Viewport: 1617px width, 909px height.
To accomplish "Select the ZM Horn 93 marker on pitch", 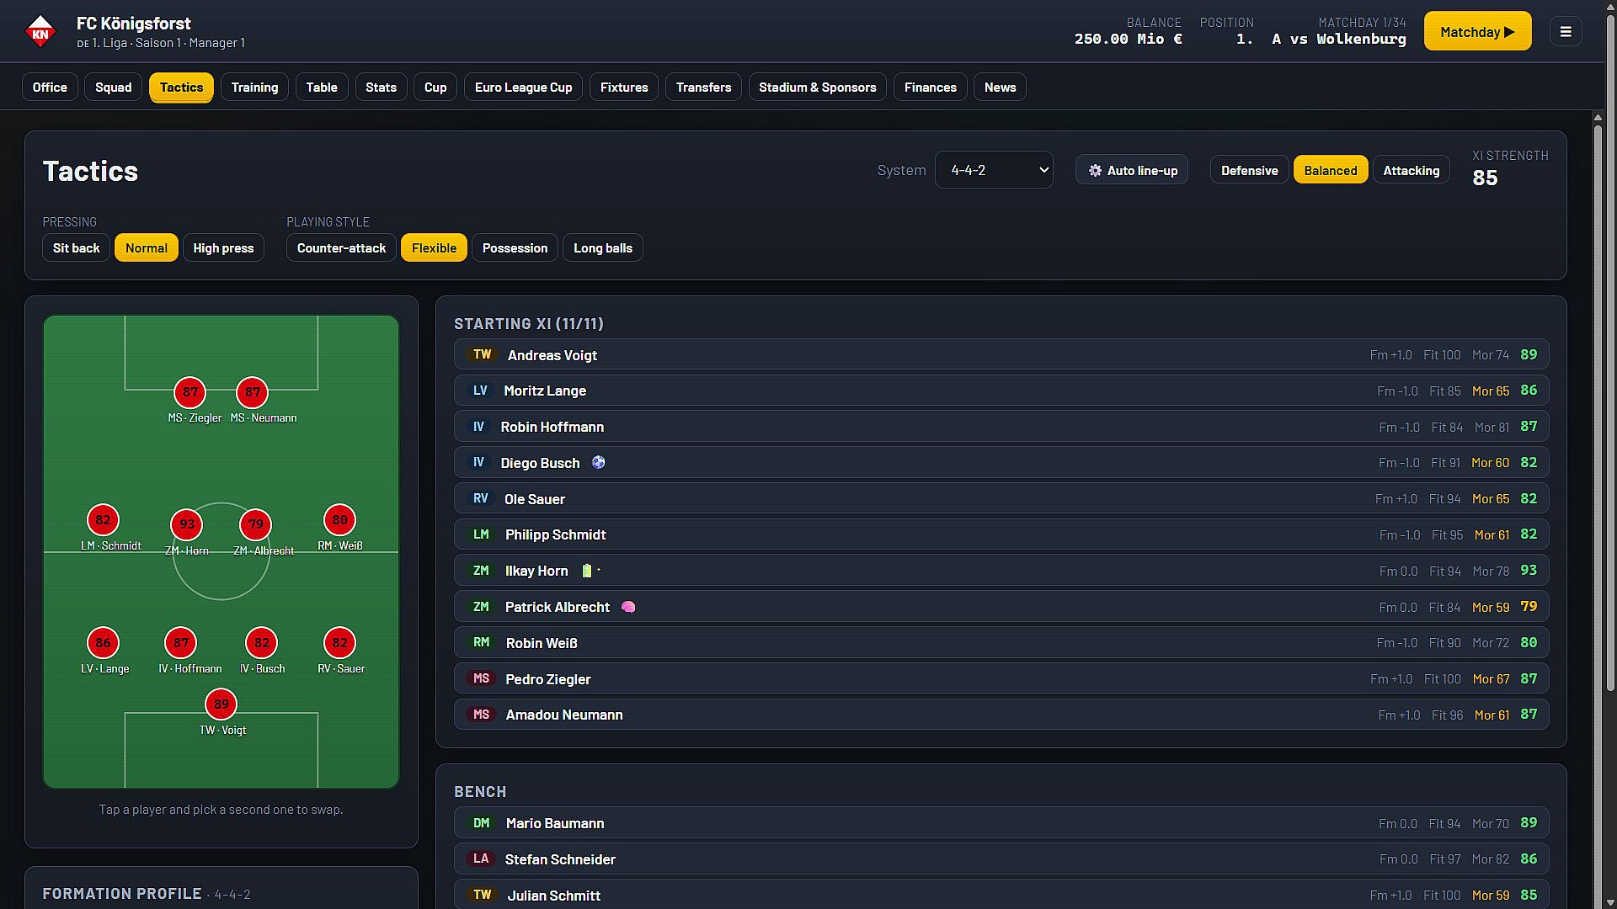I will click(x=187, y=524).
